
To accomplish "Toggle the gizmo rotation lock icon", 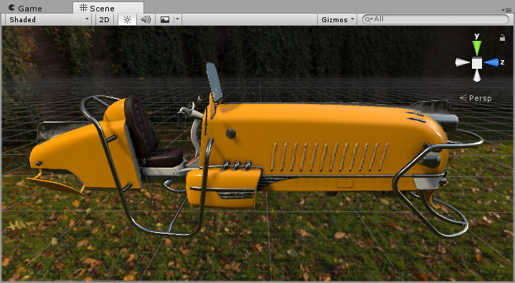I will [x=502, y=38].
